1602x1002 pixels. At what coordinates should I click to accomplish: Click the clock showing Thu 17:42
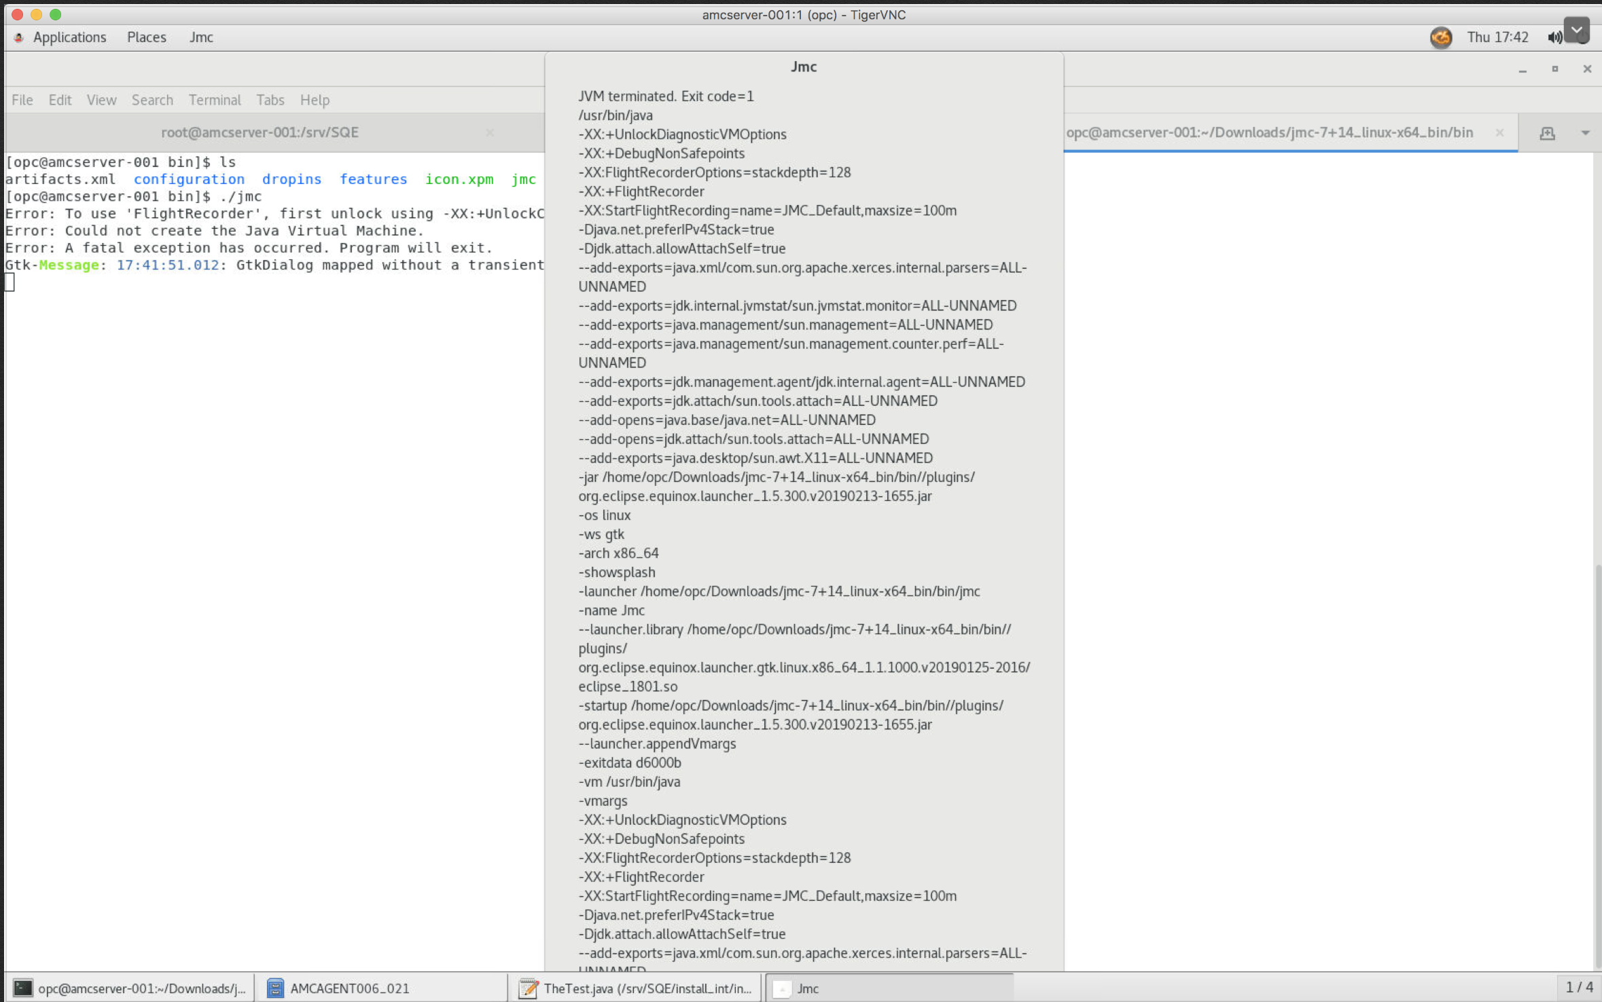click(x=1497, y=37)
